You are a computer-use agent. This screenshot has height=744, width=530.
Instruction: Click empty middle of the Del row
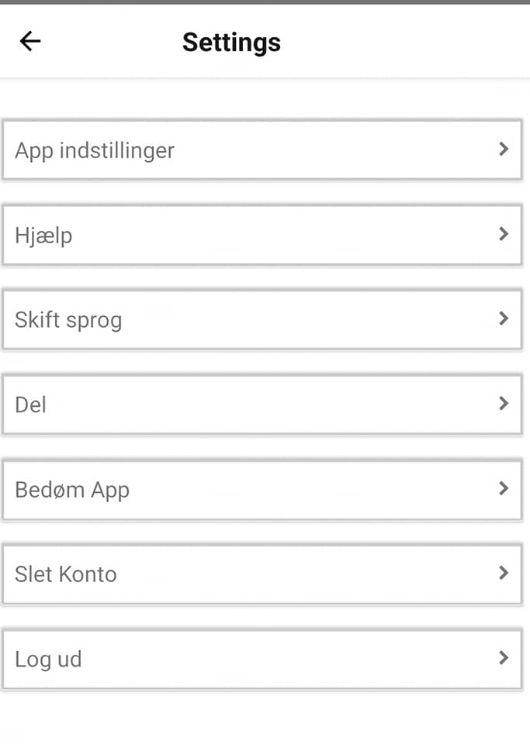264,405
